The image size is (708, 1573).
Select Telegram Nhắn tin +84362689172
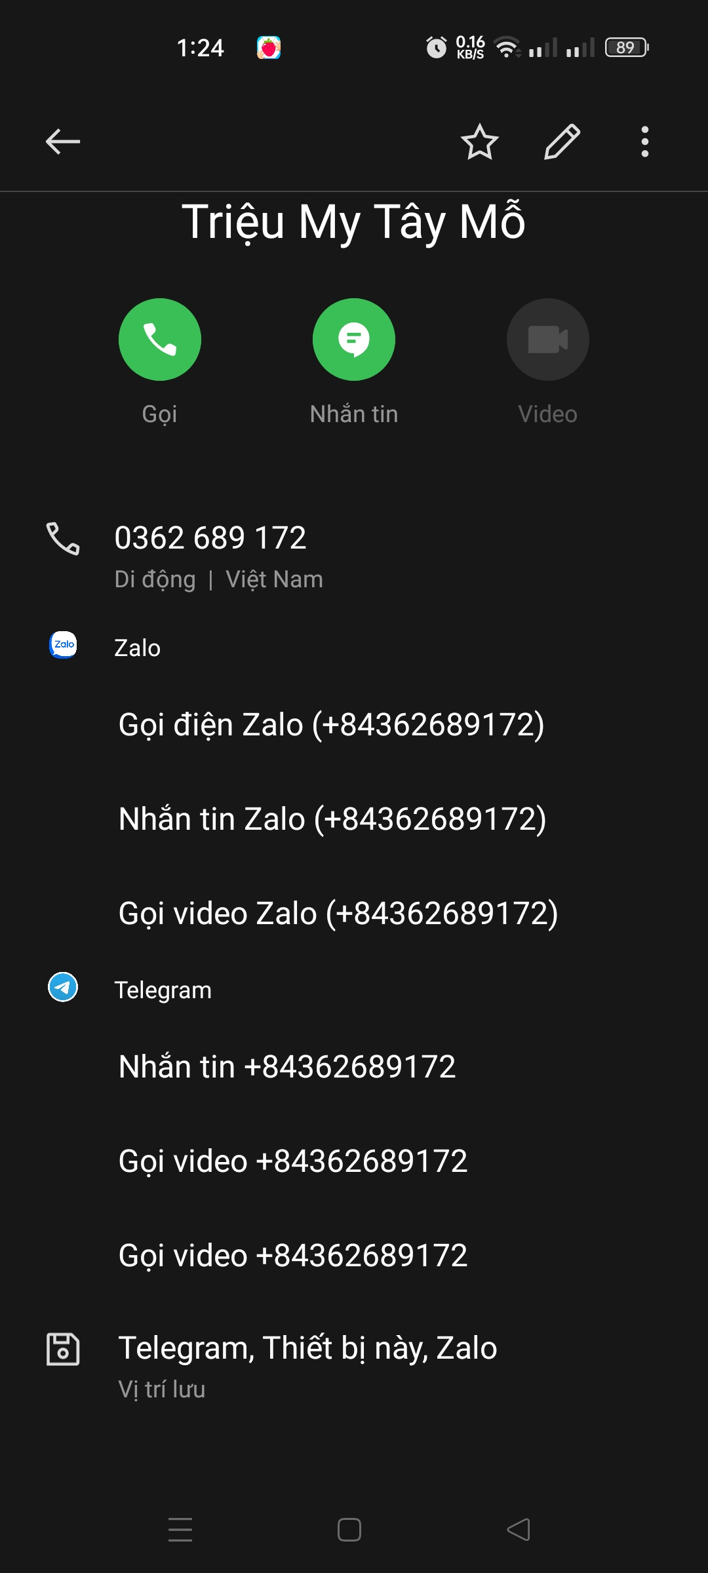pyautogui.click(x=354, y=1067)
